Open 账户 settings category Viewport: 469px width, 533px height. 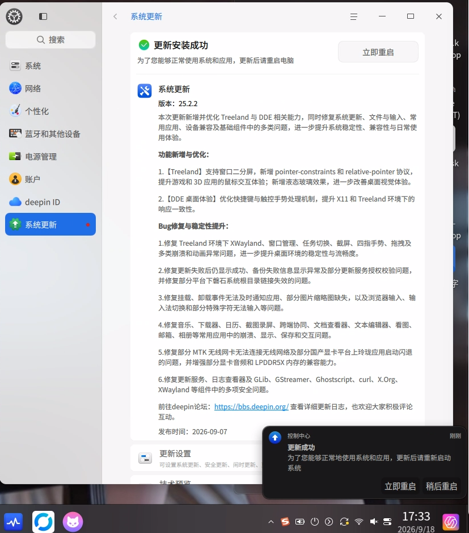click(50, 179)
